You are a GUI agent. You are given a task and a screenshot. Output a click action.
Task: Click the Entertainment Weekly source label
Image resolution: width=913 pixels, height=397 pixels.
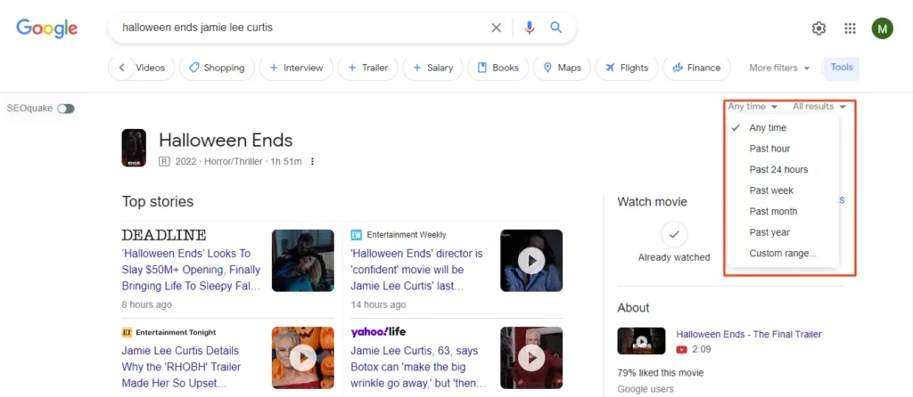(407, 235)
